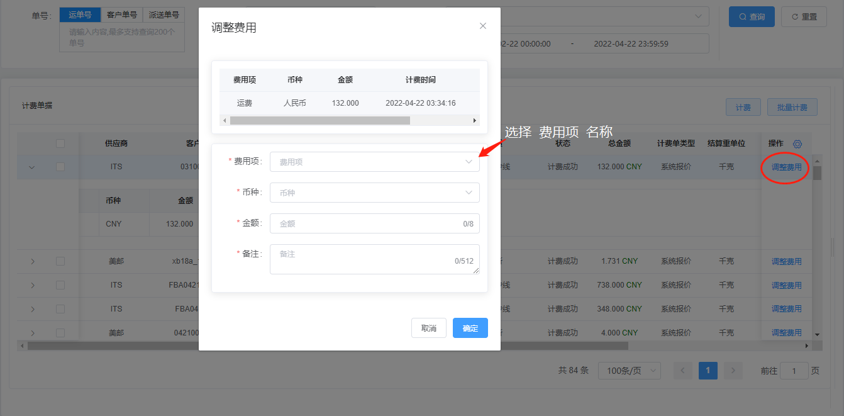Viewport: 844px width, 416px height.
Task: Open the 100条/页 page size dropdown
Action: (629, 371)
